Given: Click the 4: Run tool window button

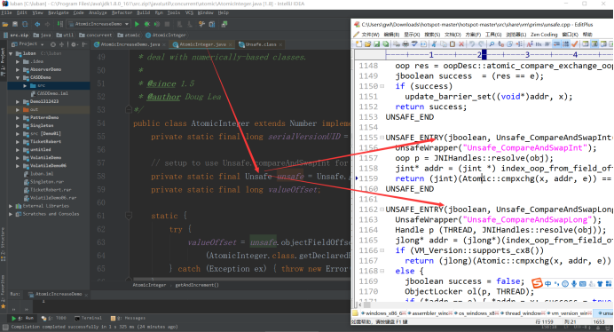Looking at the screenshot, I should pos(22,318).
